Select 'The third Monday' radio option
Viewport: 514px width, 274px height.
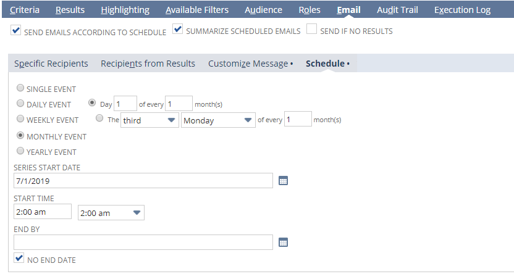coord(100,119)
